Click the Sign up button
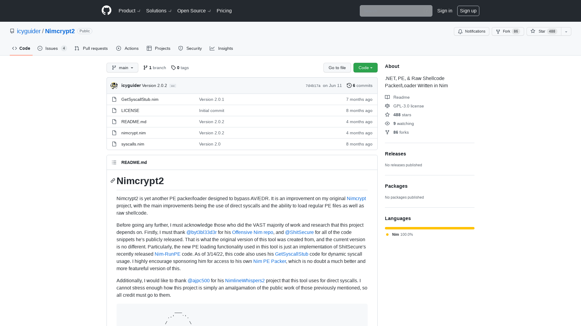Screen dimensions: 581x326 pos(468,11)
